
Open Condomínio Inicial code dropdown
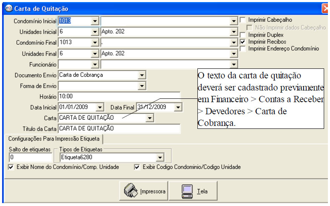click(95, 21)
